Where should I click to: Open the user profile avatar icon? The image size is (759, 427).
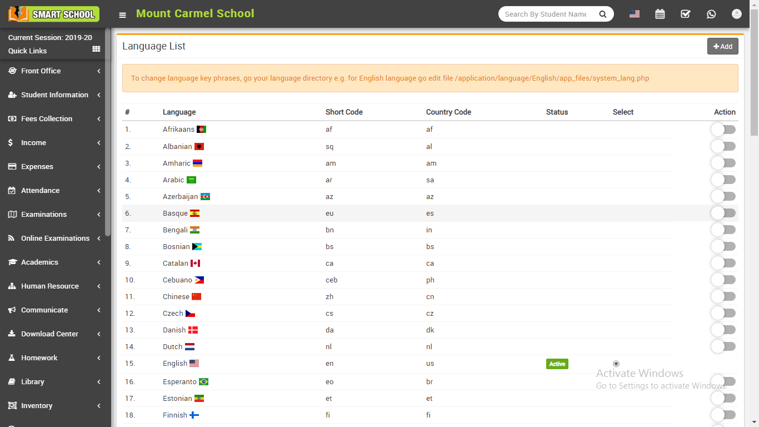(x=737, y=14)
